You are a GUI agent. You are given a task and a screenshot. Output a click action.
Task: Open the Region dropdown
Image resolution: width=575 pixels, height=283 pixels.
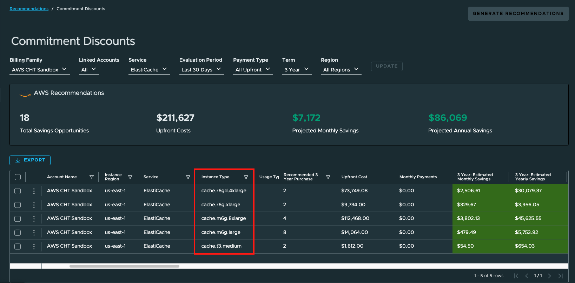coord(341,70)
